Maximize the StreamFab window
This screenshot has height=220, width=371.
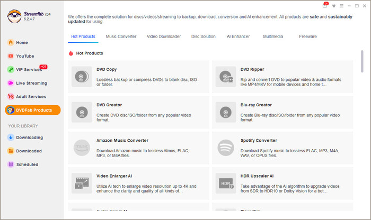pyautogui.click(x=357, y=6)
